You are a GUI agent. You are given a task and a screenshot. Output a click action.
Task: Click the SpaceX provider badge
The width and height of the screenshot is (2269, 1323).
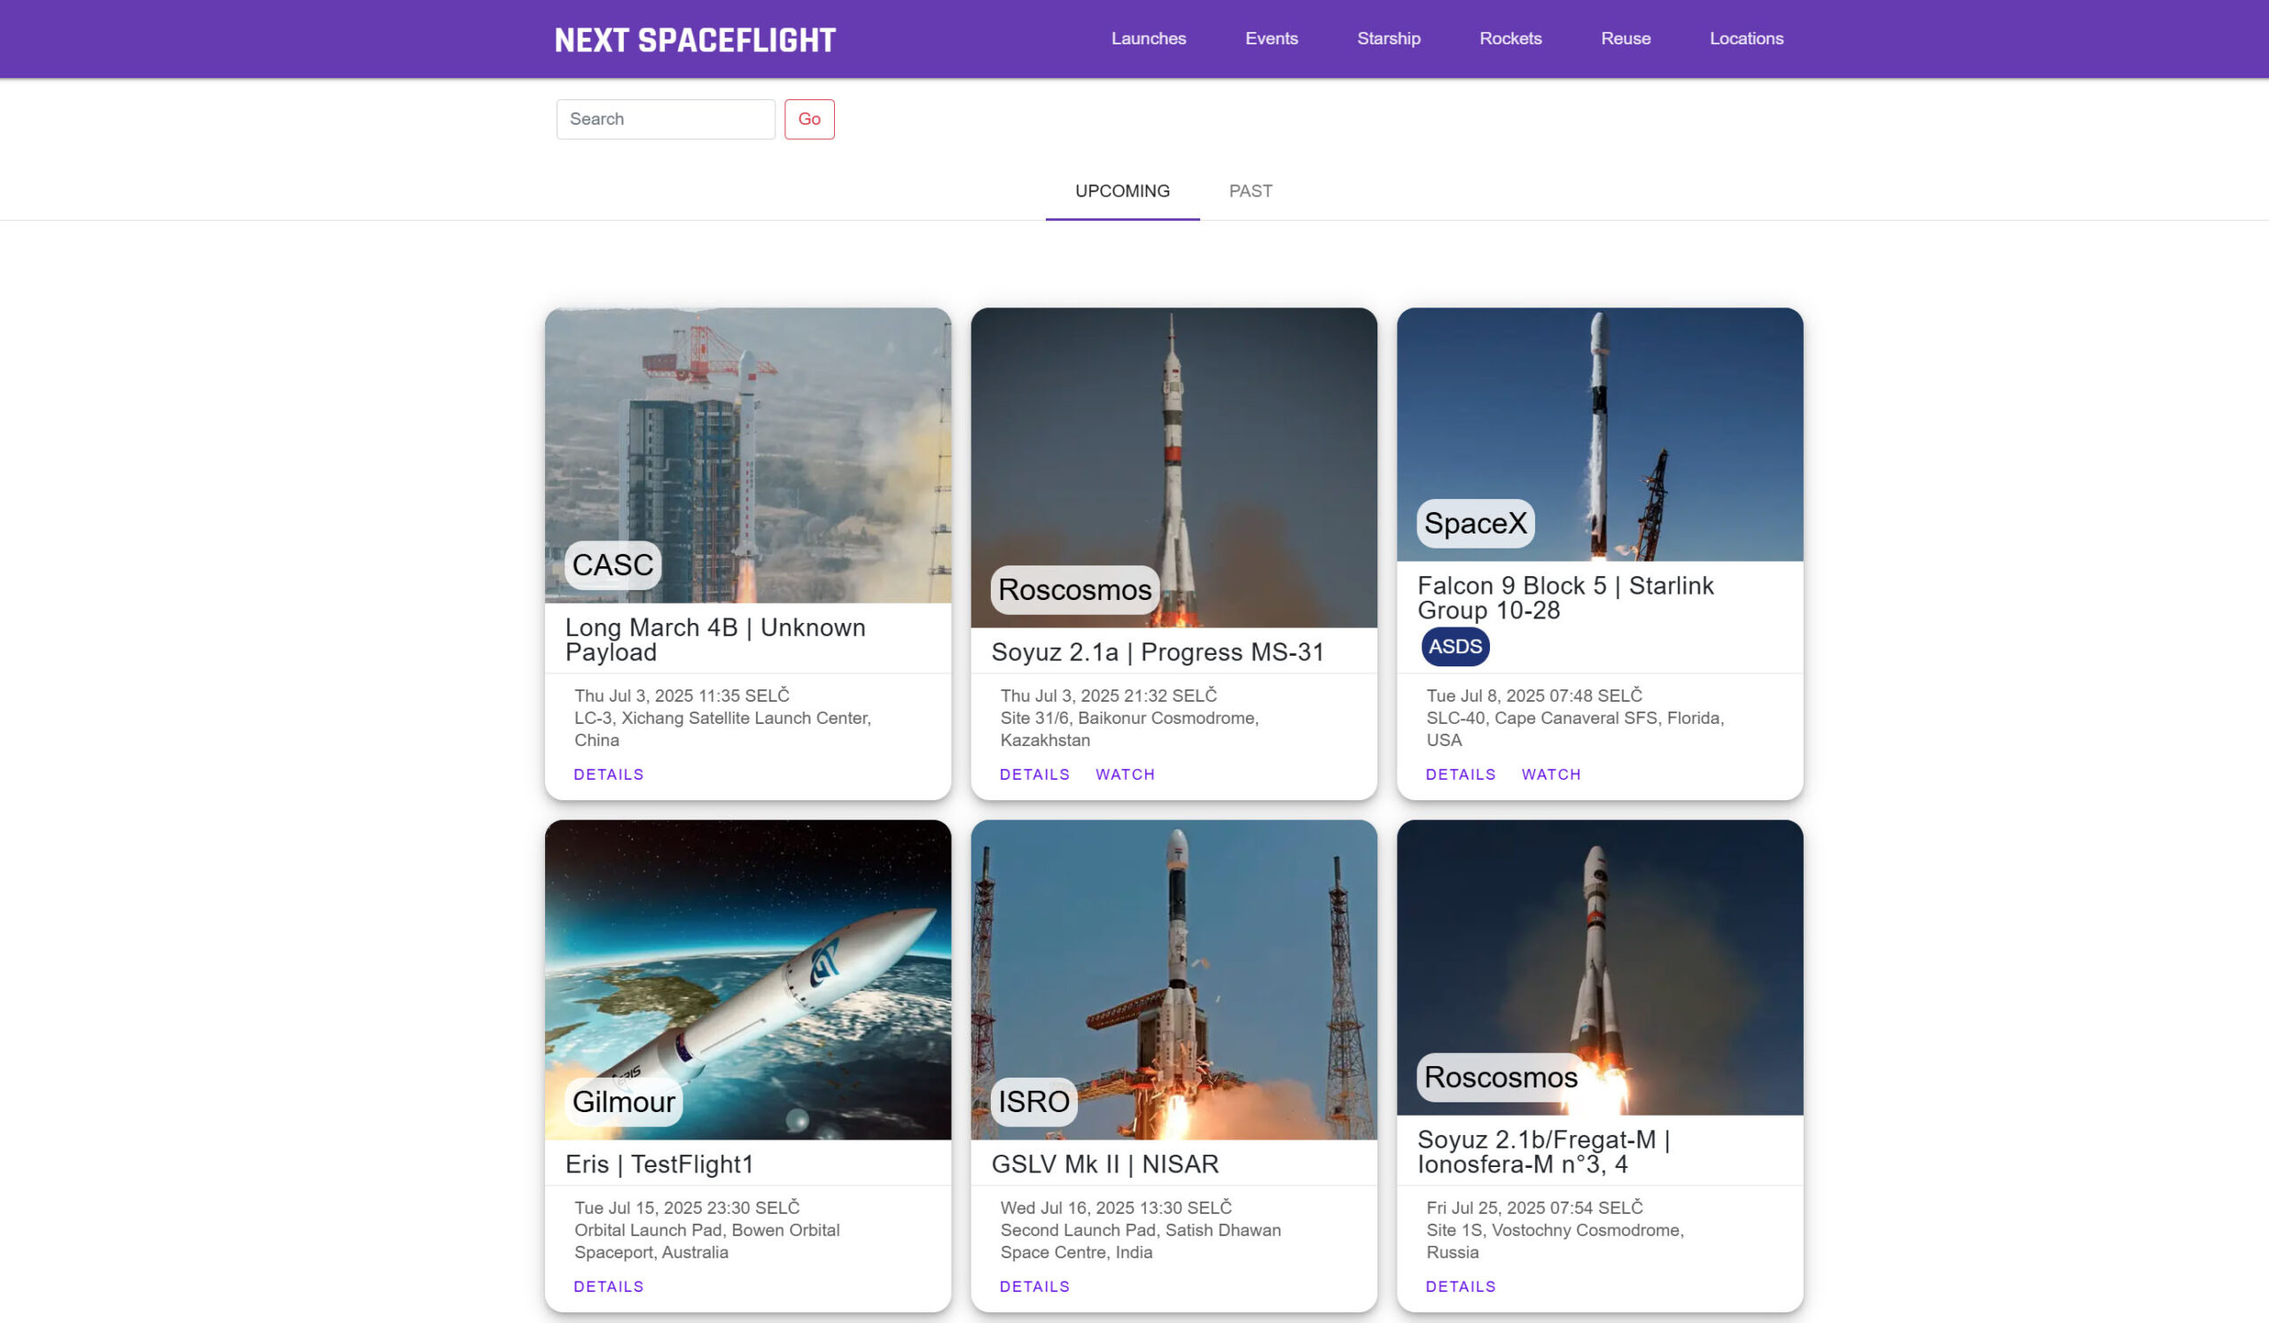(x=1475, y=523)
